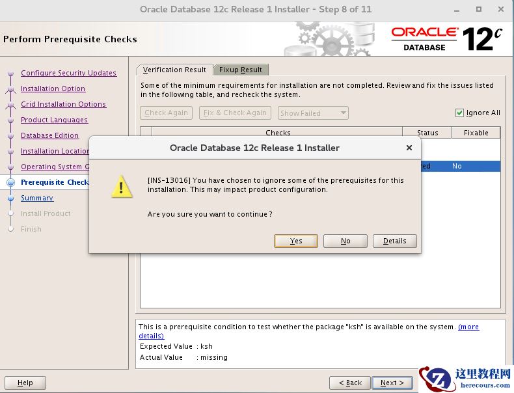Go to the Product Languages step
514x393 pixels.
click(x=54, y=120)
